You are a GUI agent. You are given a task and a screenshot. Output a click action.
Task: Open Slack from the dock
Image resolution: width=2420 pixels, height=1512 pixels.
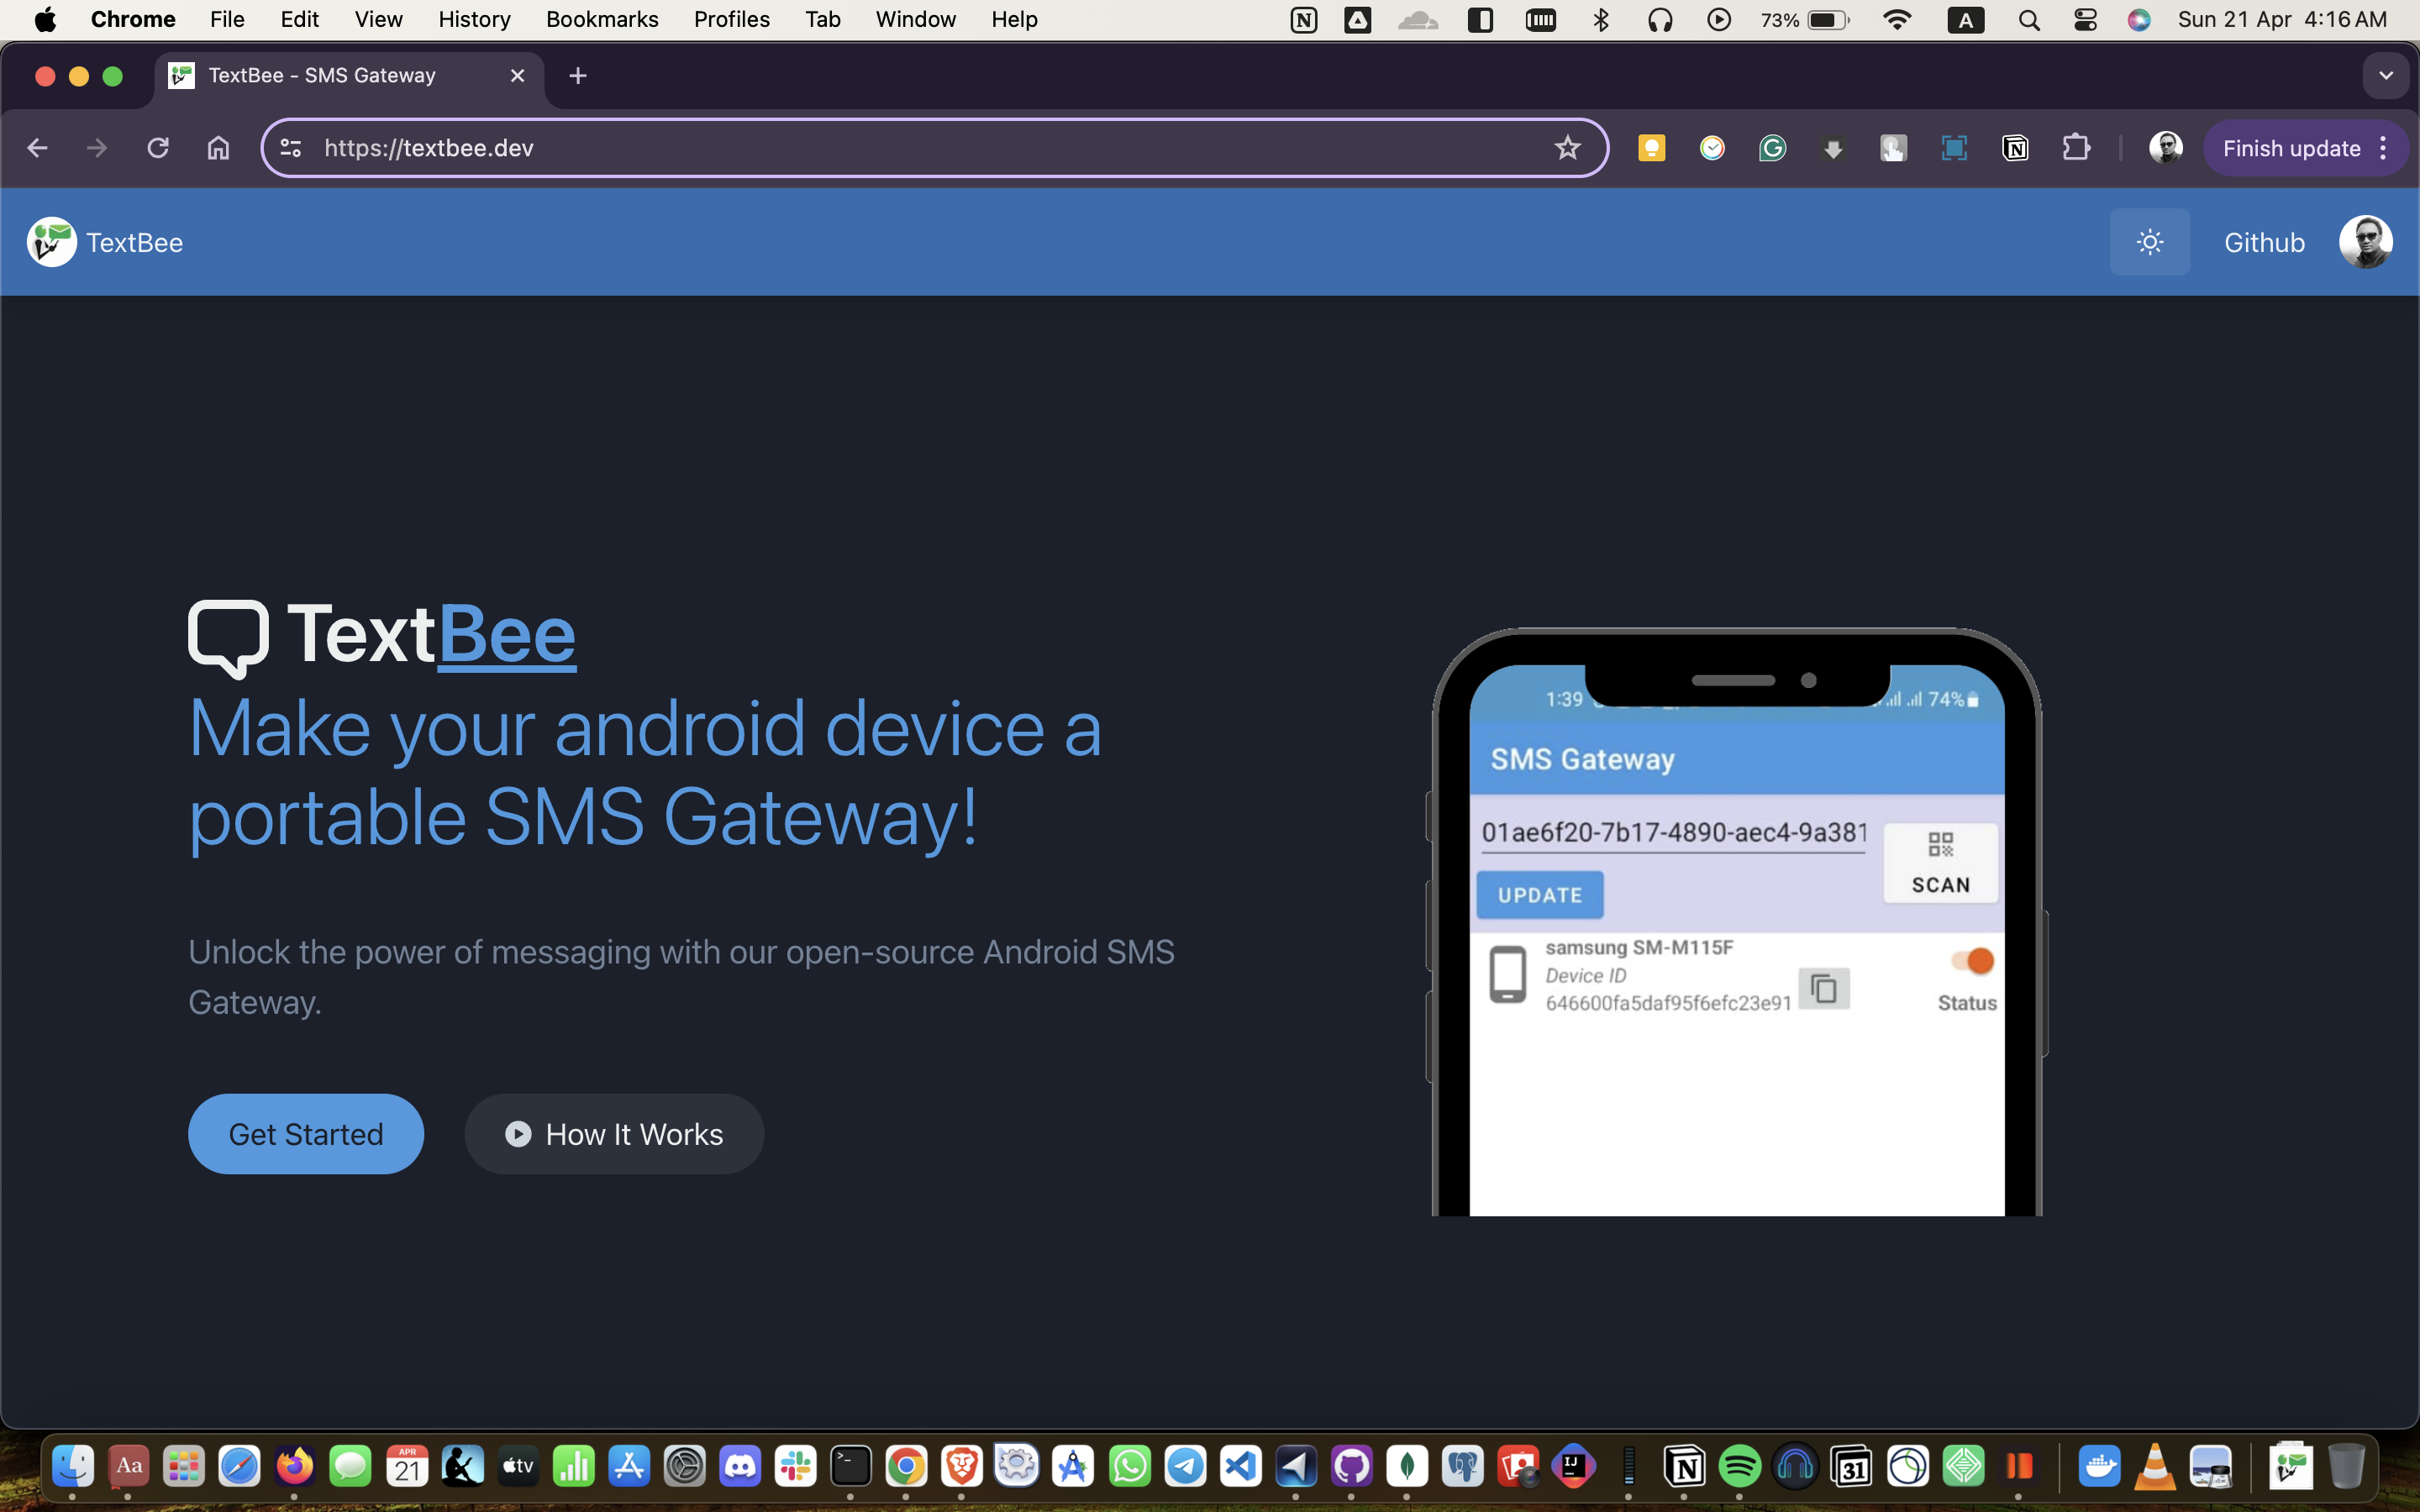pos(796,1466)
